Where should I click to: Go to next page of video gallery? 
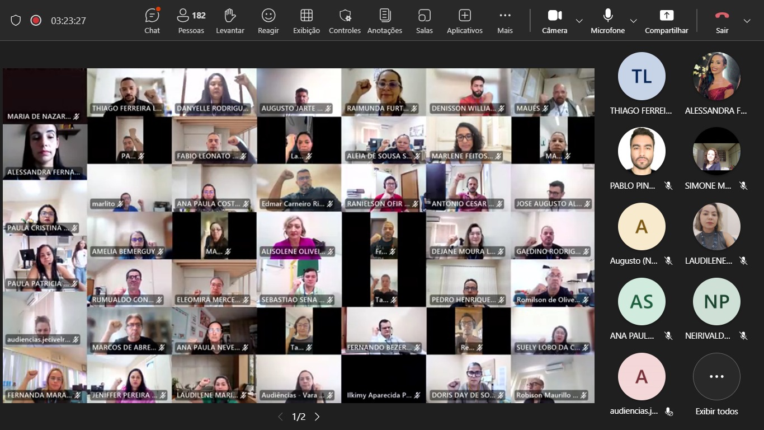[x=317, y=417]
